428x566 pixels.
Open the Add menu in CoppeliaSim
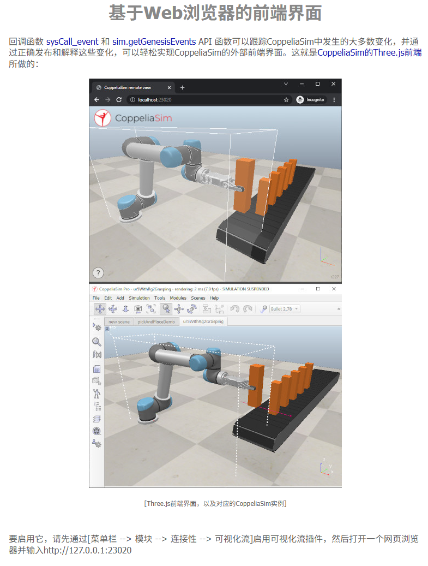(120, 298)
